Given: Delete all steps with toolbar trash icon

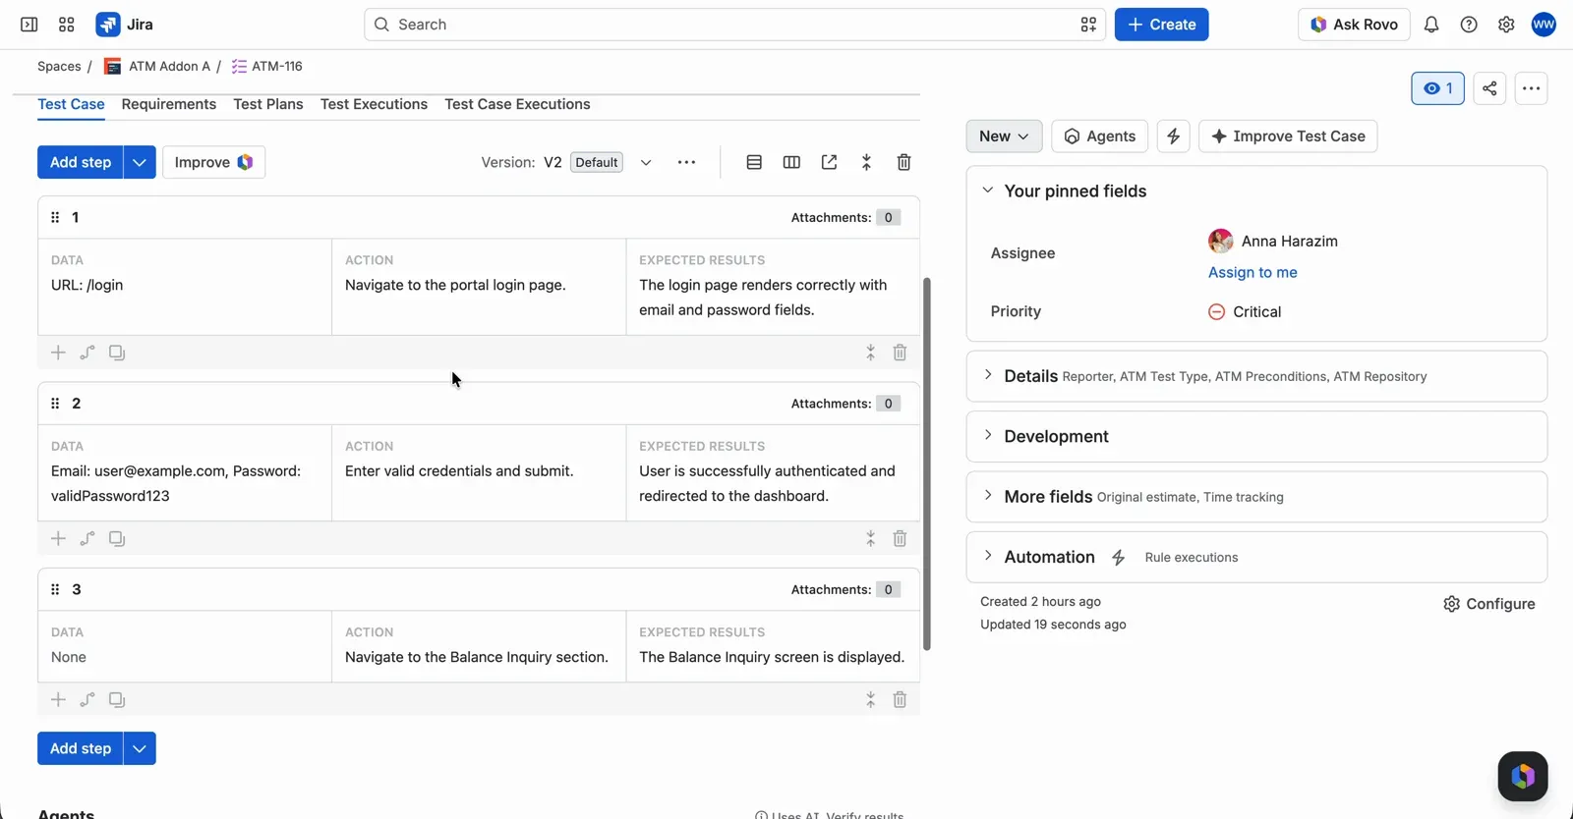Looking at the screenshot, I should 903,162.
